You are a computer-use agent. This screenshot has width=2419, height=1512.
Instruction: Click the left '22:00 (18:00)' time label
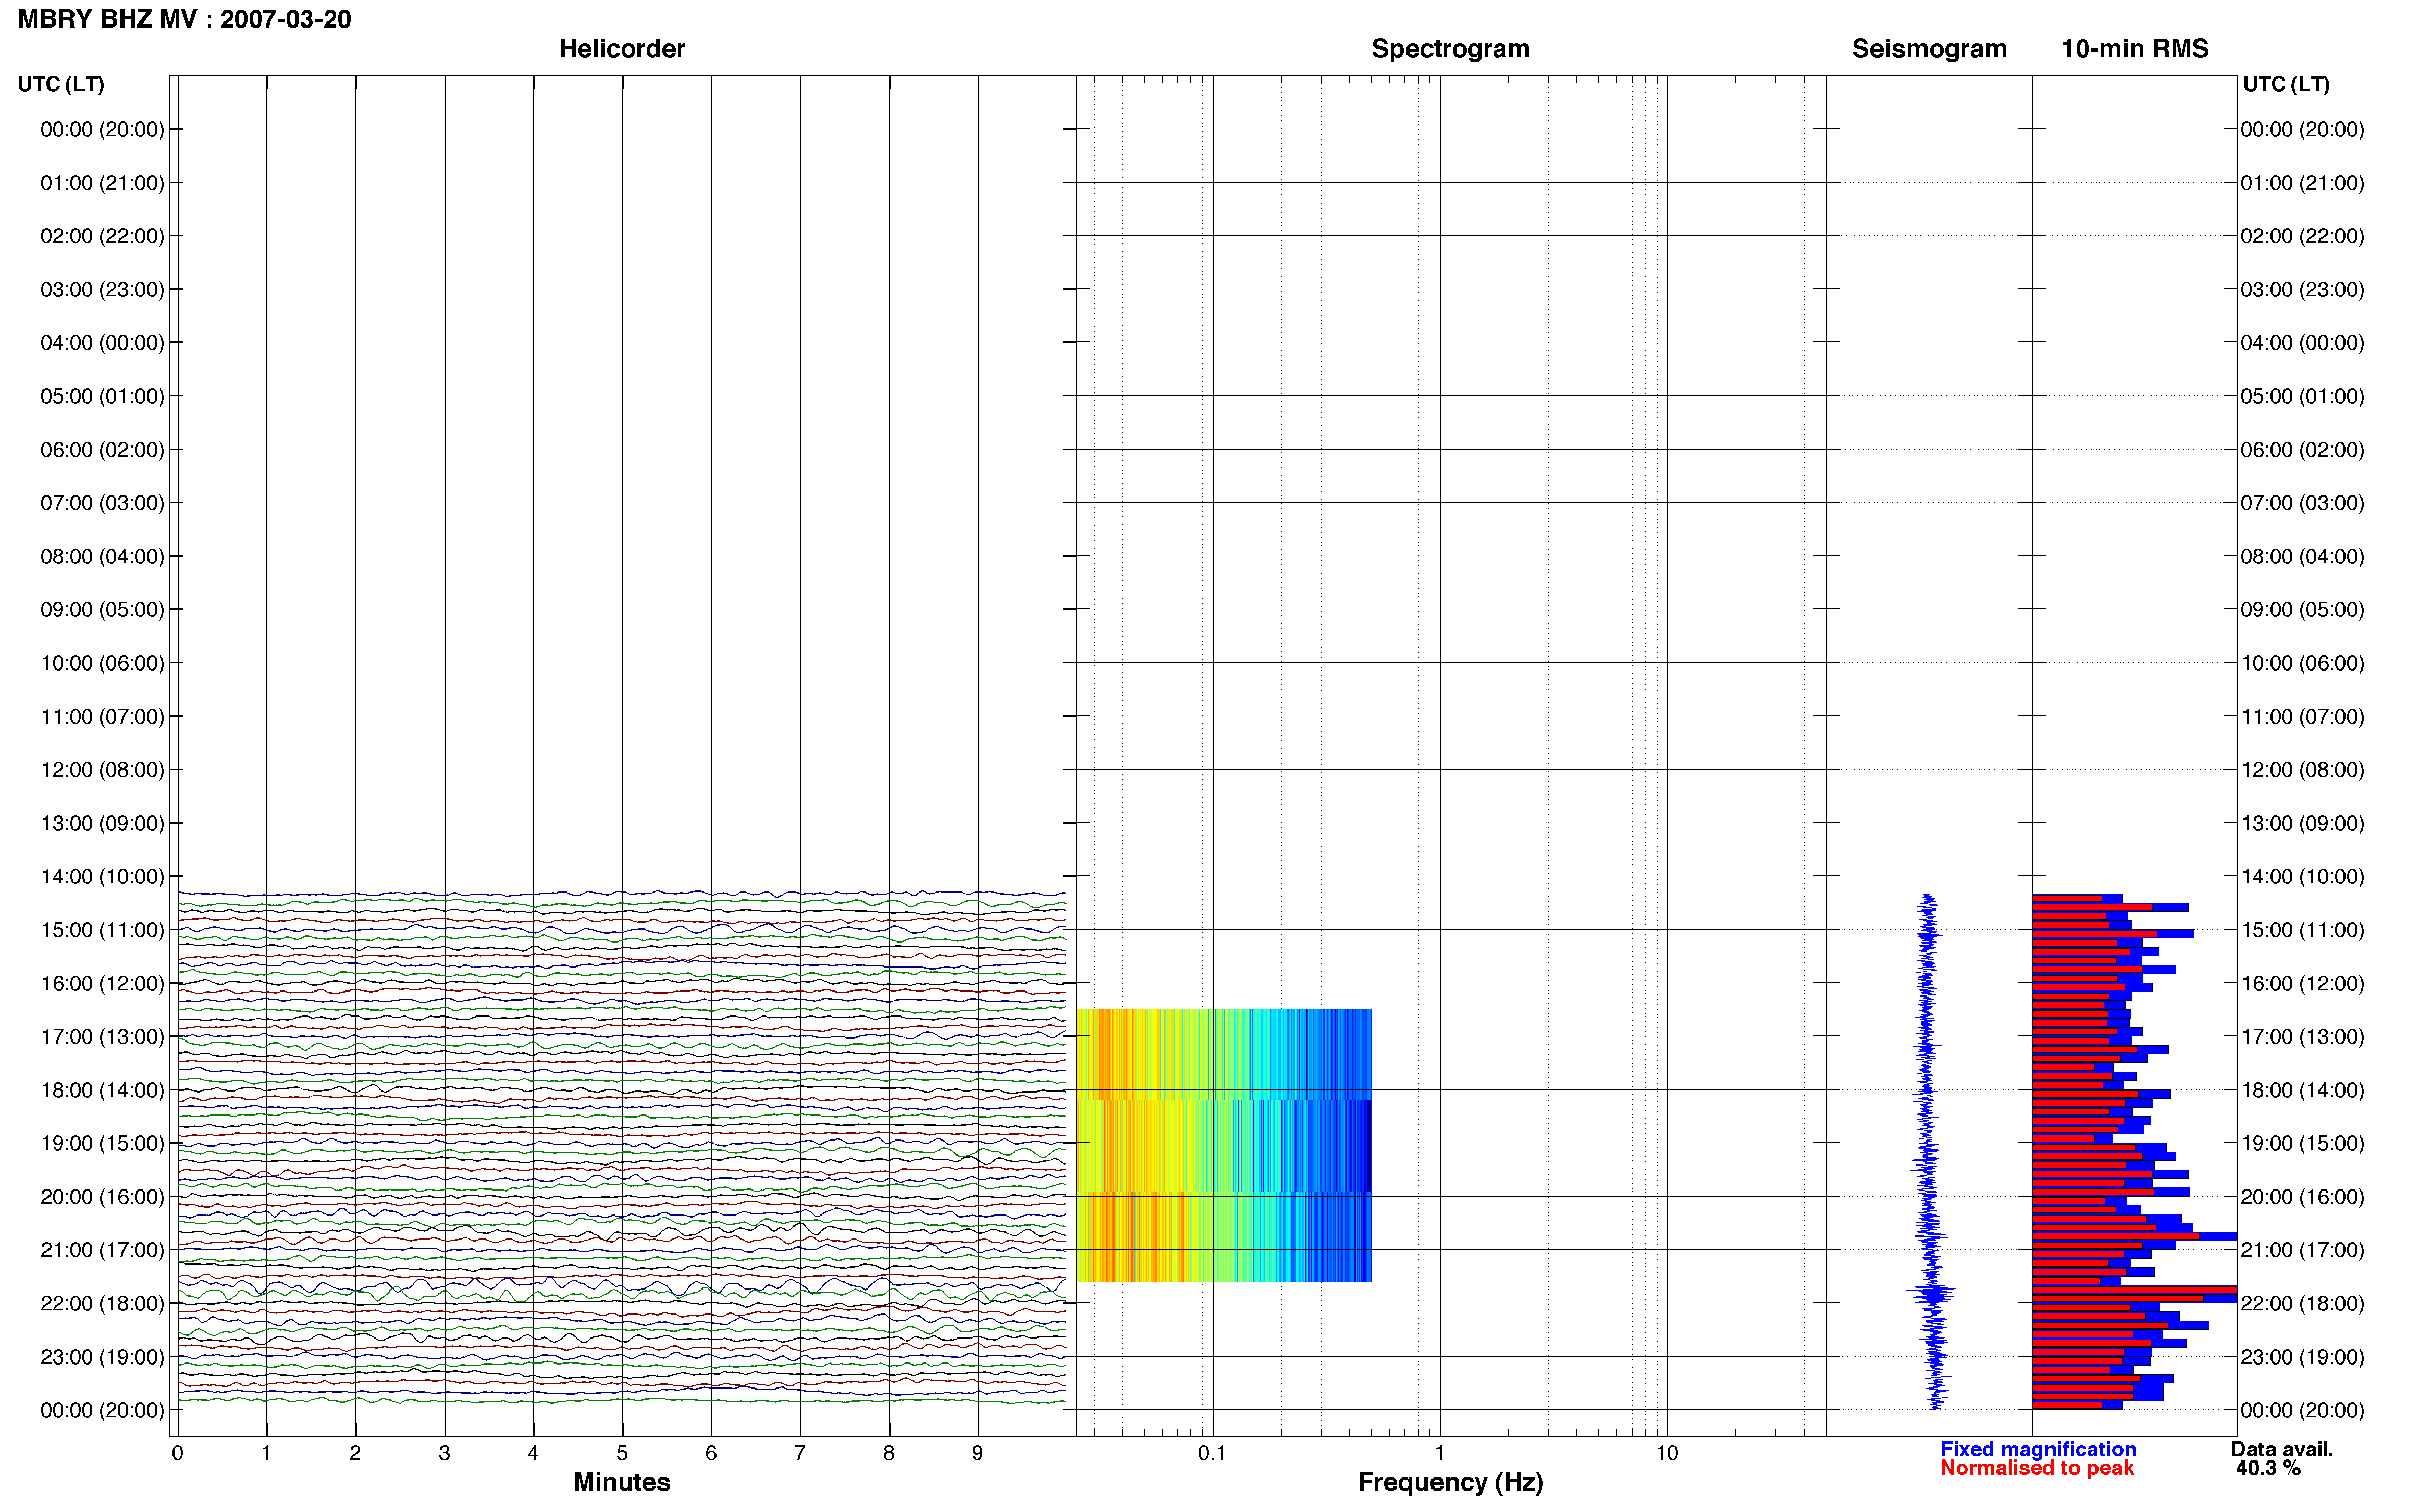(103, 1303)
